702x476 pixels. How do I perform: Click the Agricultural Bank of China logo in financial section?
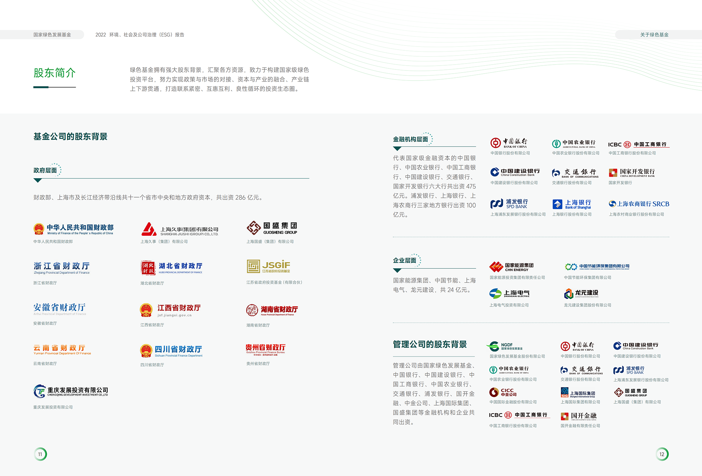(x=574, y=143)
